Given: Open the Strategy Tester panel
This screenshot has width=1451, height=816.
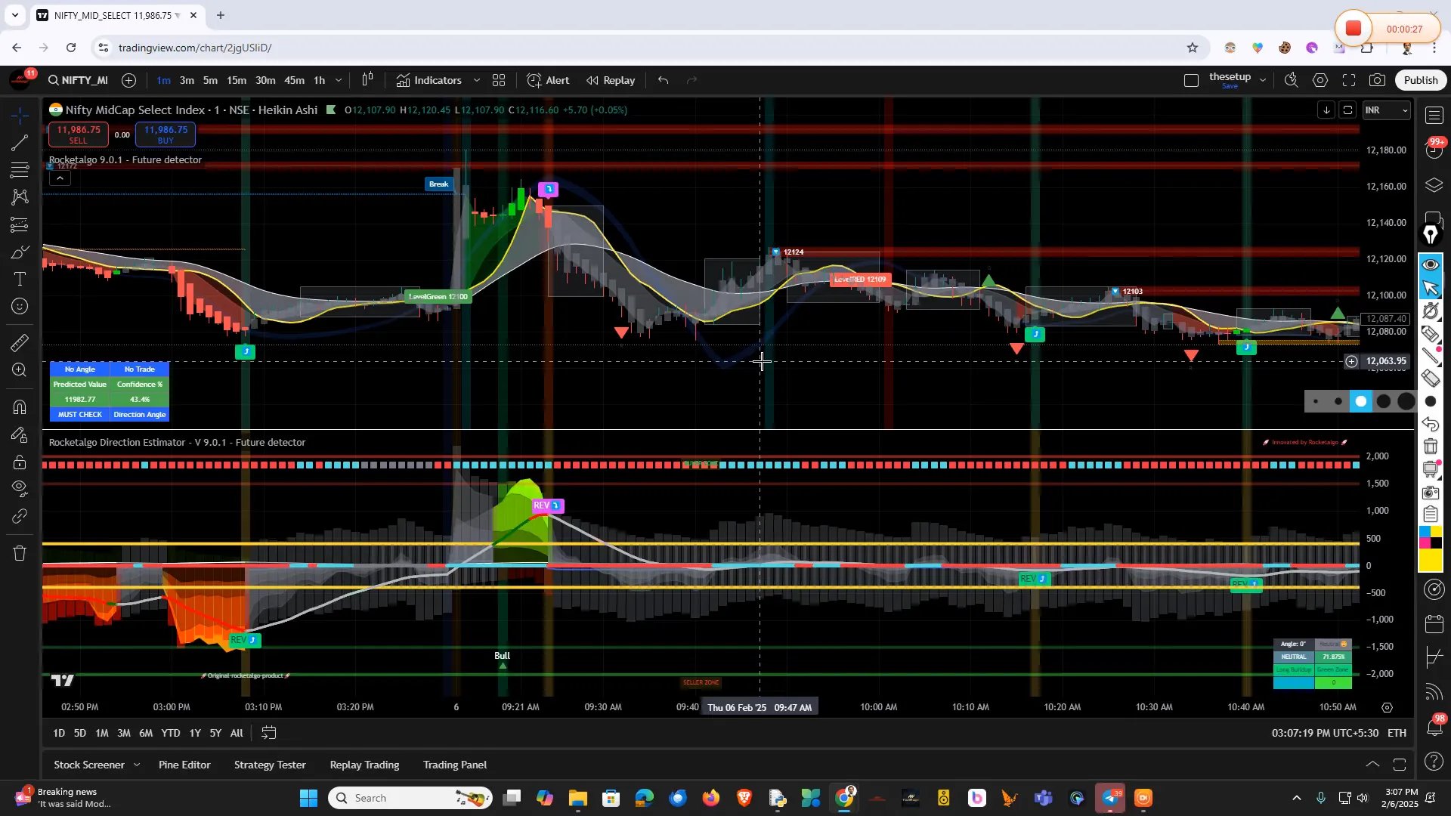Looking at the screenshot, I should click(x=270, y=765).
